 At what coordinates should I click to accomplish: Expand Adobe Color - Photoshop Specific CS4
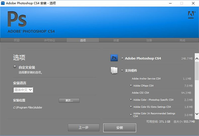(131, 100)
